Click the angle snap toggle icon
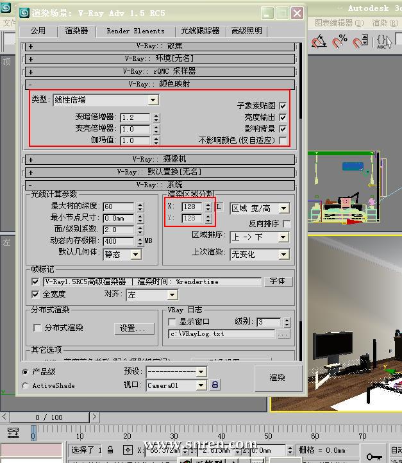The image size is (402, 463). click(319, 42)
